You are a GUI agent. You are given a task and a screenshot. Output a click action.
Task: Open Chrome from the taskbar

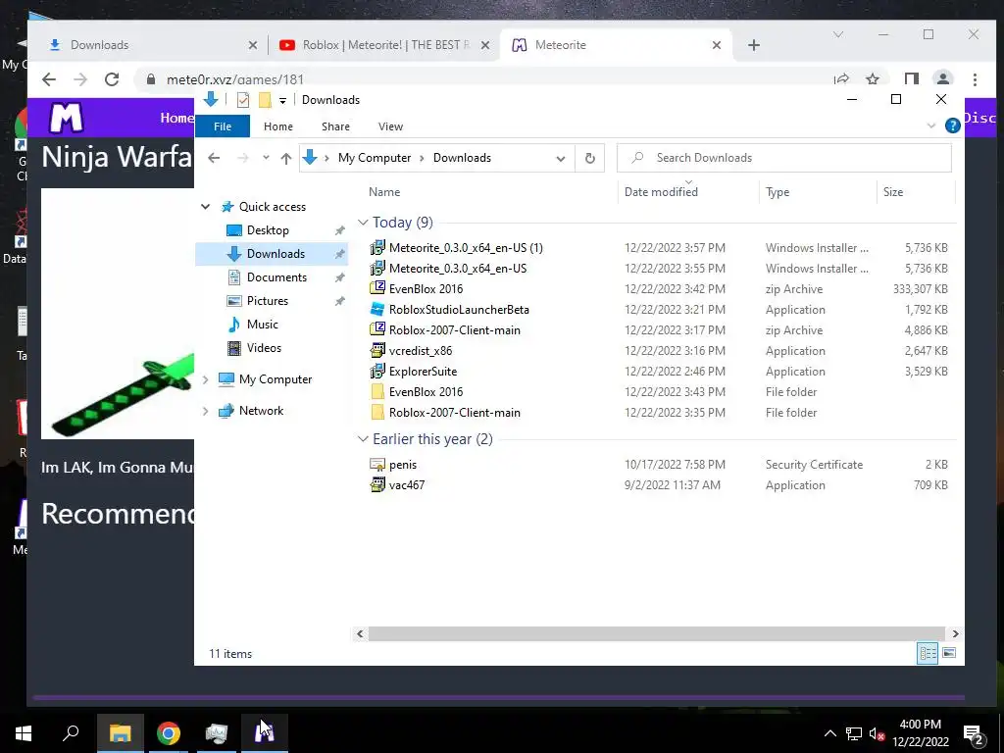pyautogui.click(x=169, y=732)
